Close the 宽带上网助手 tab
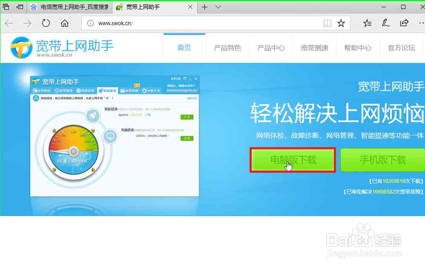Screen dimensions: 425x268 point(190,7)
